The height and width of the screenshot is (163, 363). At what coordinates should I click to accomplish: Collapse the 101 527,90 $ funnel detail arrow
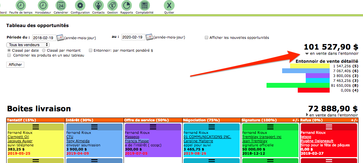coord(307,54)
